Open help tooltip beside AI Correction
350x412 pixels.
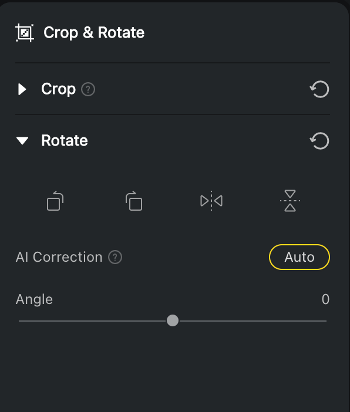[x=115, y=257]
